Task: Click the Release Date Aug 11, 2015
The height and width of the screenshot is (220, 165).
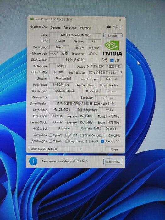Action: click(59, 53)
